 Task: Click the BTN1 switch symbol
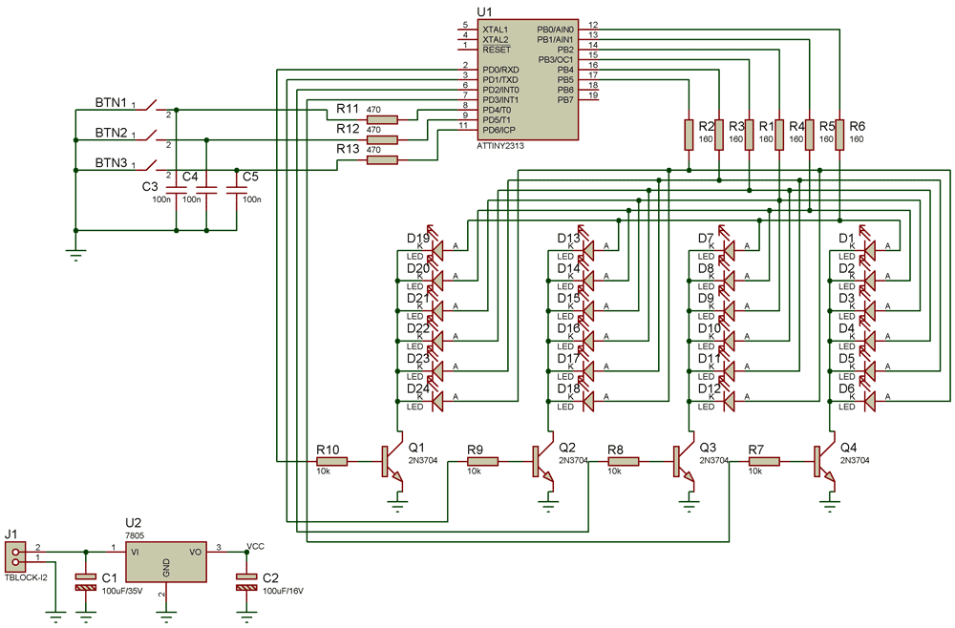[151, 106]
